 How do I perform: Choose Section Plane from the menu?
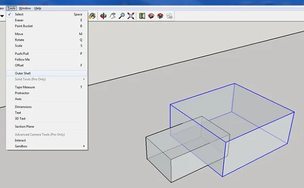47,126
